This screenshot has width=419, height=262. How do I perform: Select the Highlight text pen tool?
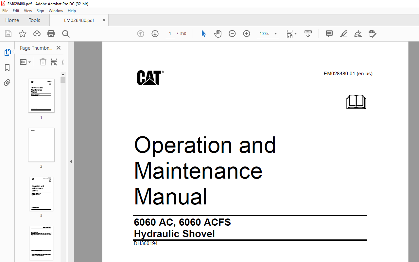344,34
